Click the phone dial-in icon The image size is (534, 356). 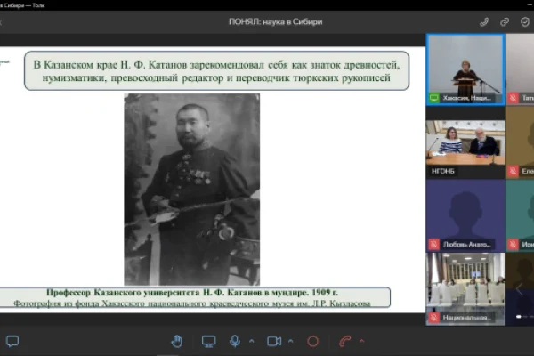[x=484, y=22]
